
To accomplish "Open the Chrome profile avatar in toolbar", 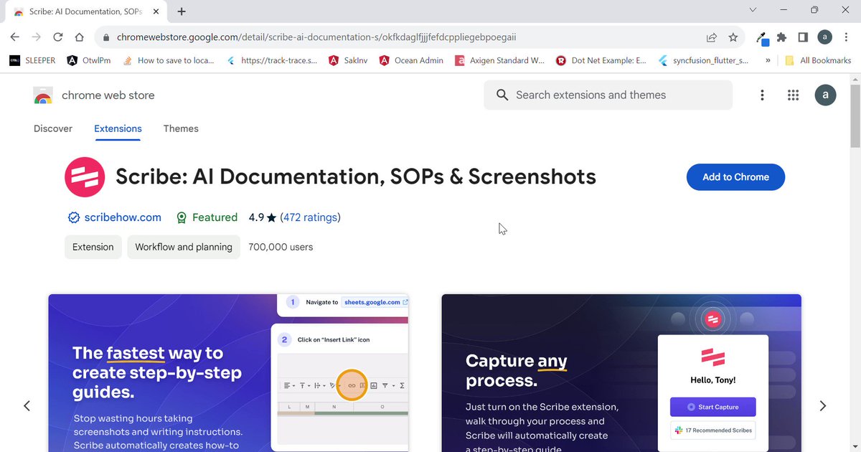I will tap(825, 37).
